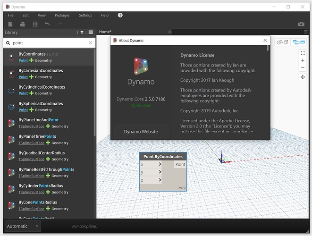Click TSplineSurface link under ByPlaneLineAndPoint
The width and height of the screenshot is (312, 236).
pyautogui.click(x=32, y=126)
